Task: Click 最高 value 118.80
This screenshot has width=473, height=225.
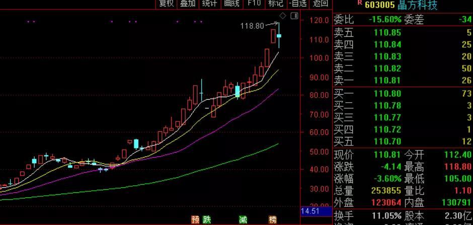Action: 457,167
